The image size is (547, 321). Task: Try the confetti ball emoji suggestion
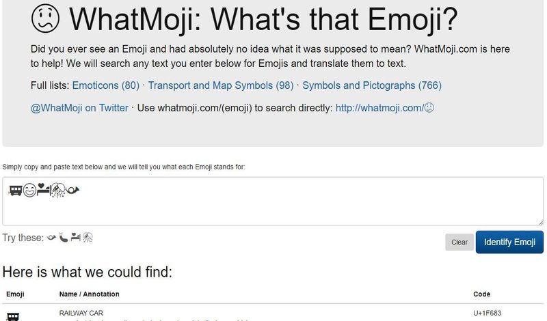(88, 238)
